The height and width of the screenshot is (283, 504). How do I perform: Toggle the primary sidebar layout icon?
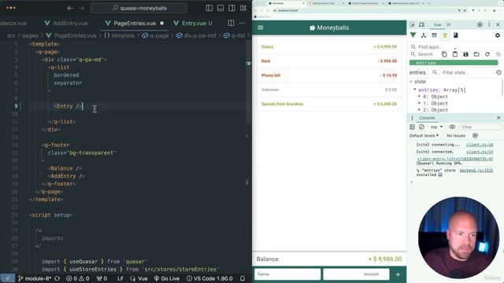209,8
